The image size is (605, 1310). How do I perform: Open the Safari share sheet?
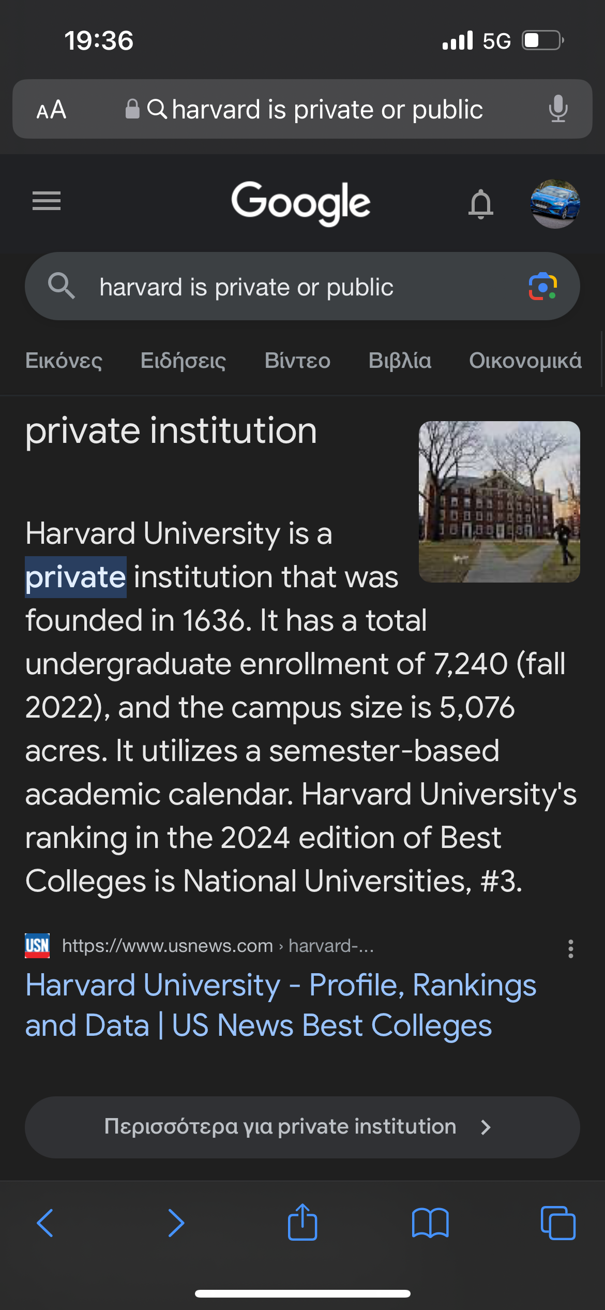point(303,1222)
